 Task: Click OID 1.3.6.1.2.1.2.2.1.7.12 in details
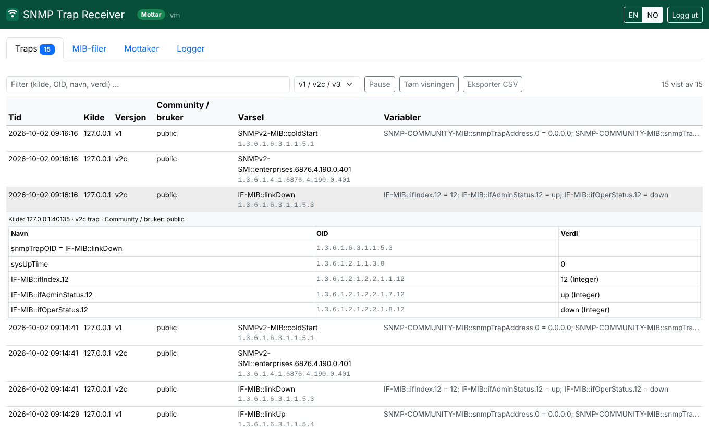(360, 294)
